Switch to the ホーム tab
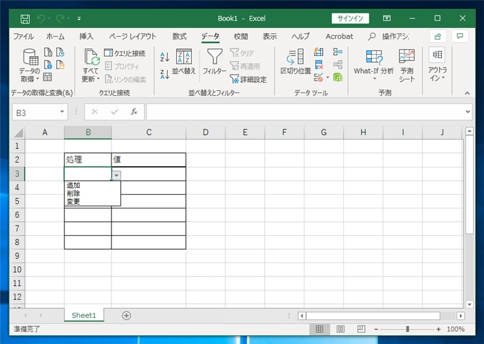The image size is (484, 344). 55,36
